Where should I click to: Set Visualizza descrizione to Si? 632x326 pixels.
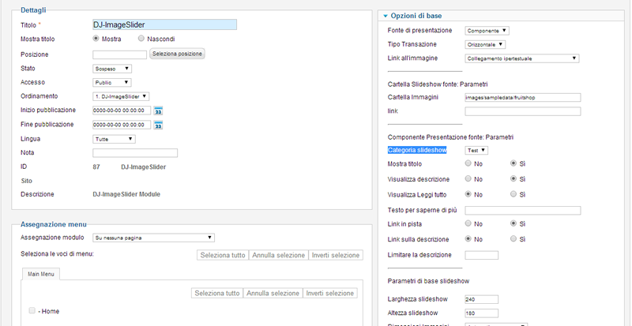point(513,178)
